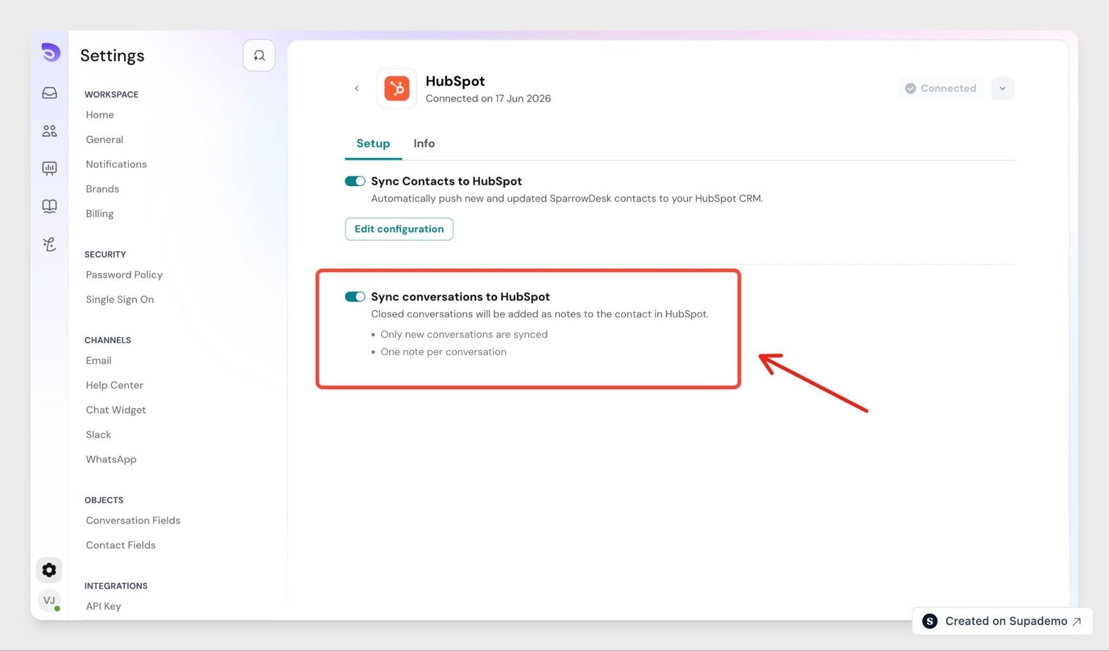
Task: Open API Key integration settings
Action: 103,606
